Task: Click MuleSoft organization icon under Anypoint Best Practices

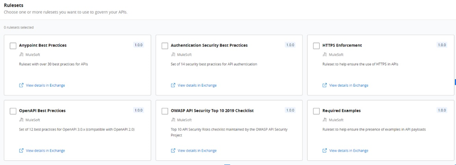Action: coord(21,55)
